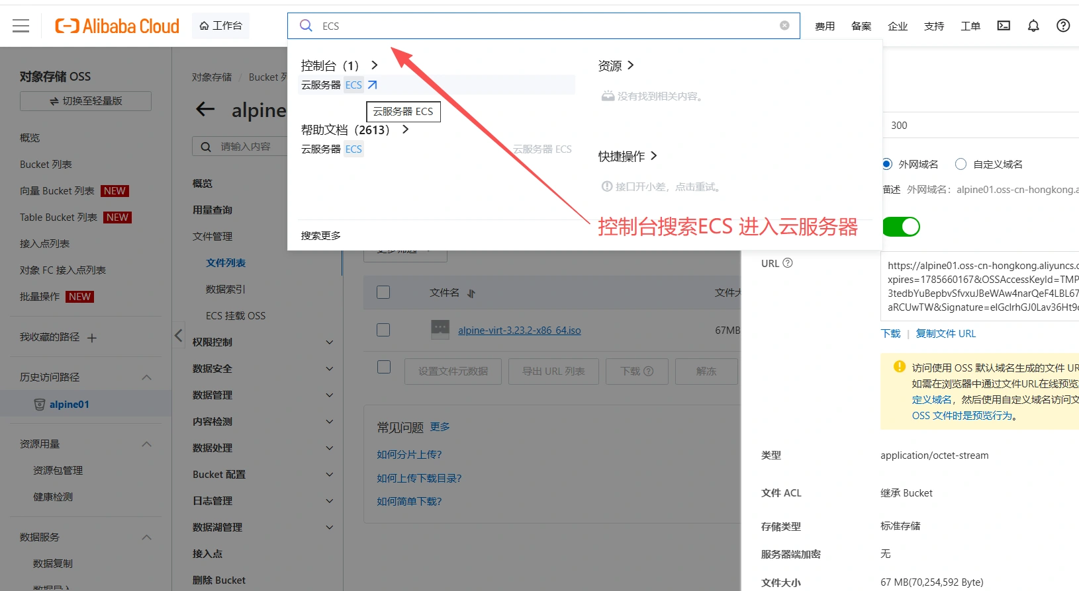Select the 自定义域名 radio option
This screenshot has width=1079, height=591.
[x=961, y=164]
